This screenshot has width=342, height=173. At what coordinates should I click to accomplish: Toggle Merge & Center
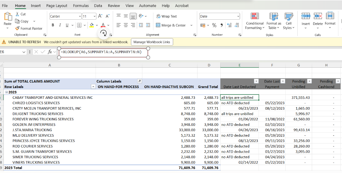click(x=171, y=25)
